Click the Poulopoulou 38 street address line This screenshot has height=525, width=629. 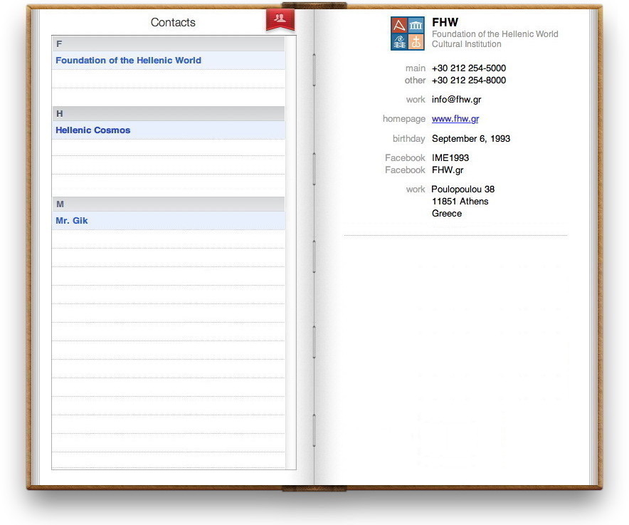click(463, 189)
